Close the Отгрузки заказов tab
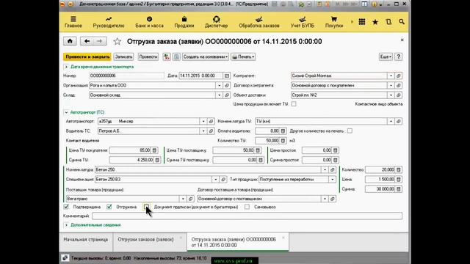 pos(181,238)
